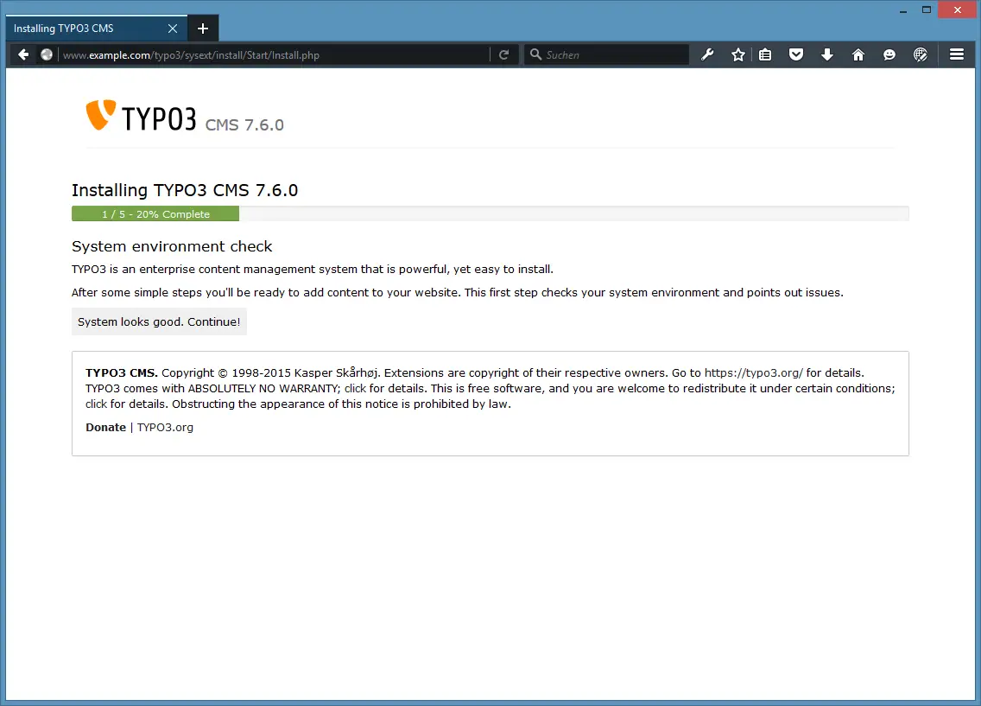Open the hamburger browser menu

[x=957, y=55]
